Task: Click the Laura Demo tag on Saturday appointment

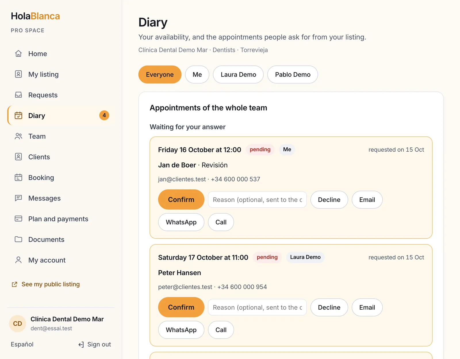Action: click(x=305, y=257)
